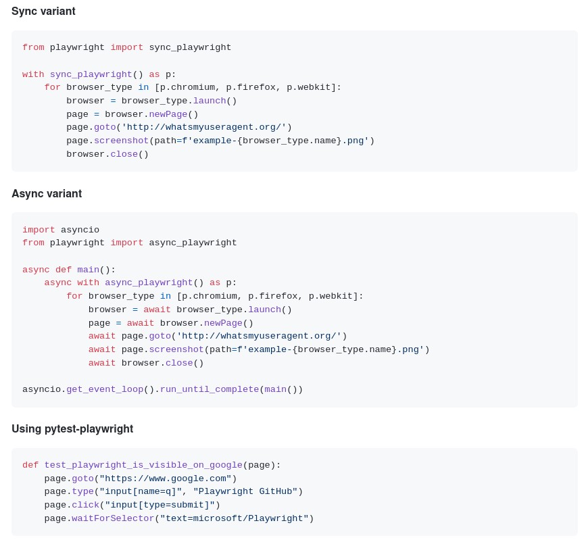Click the sync 'page.screenshot' code line

tap(220, 141)
